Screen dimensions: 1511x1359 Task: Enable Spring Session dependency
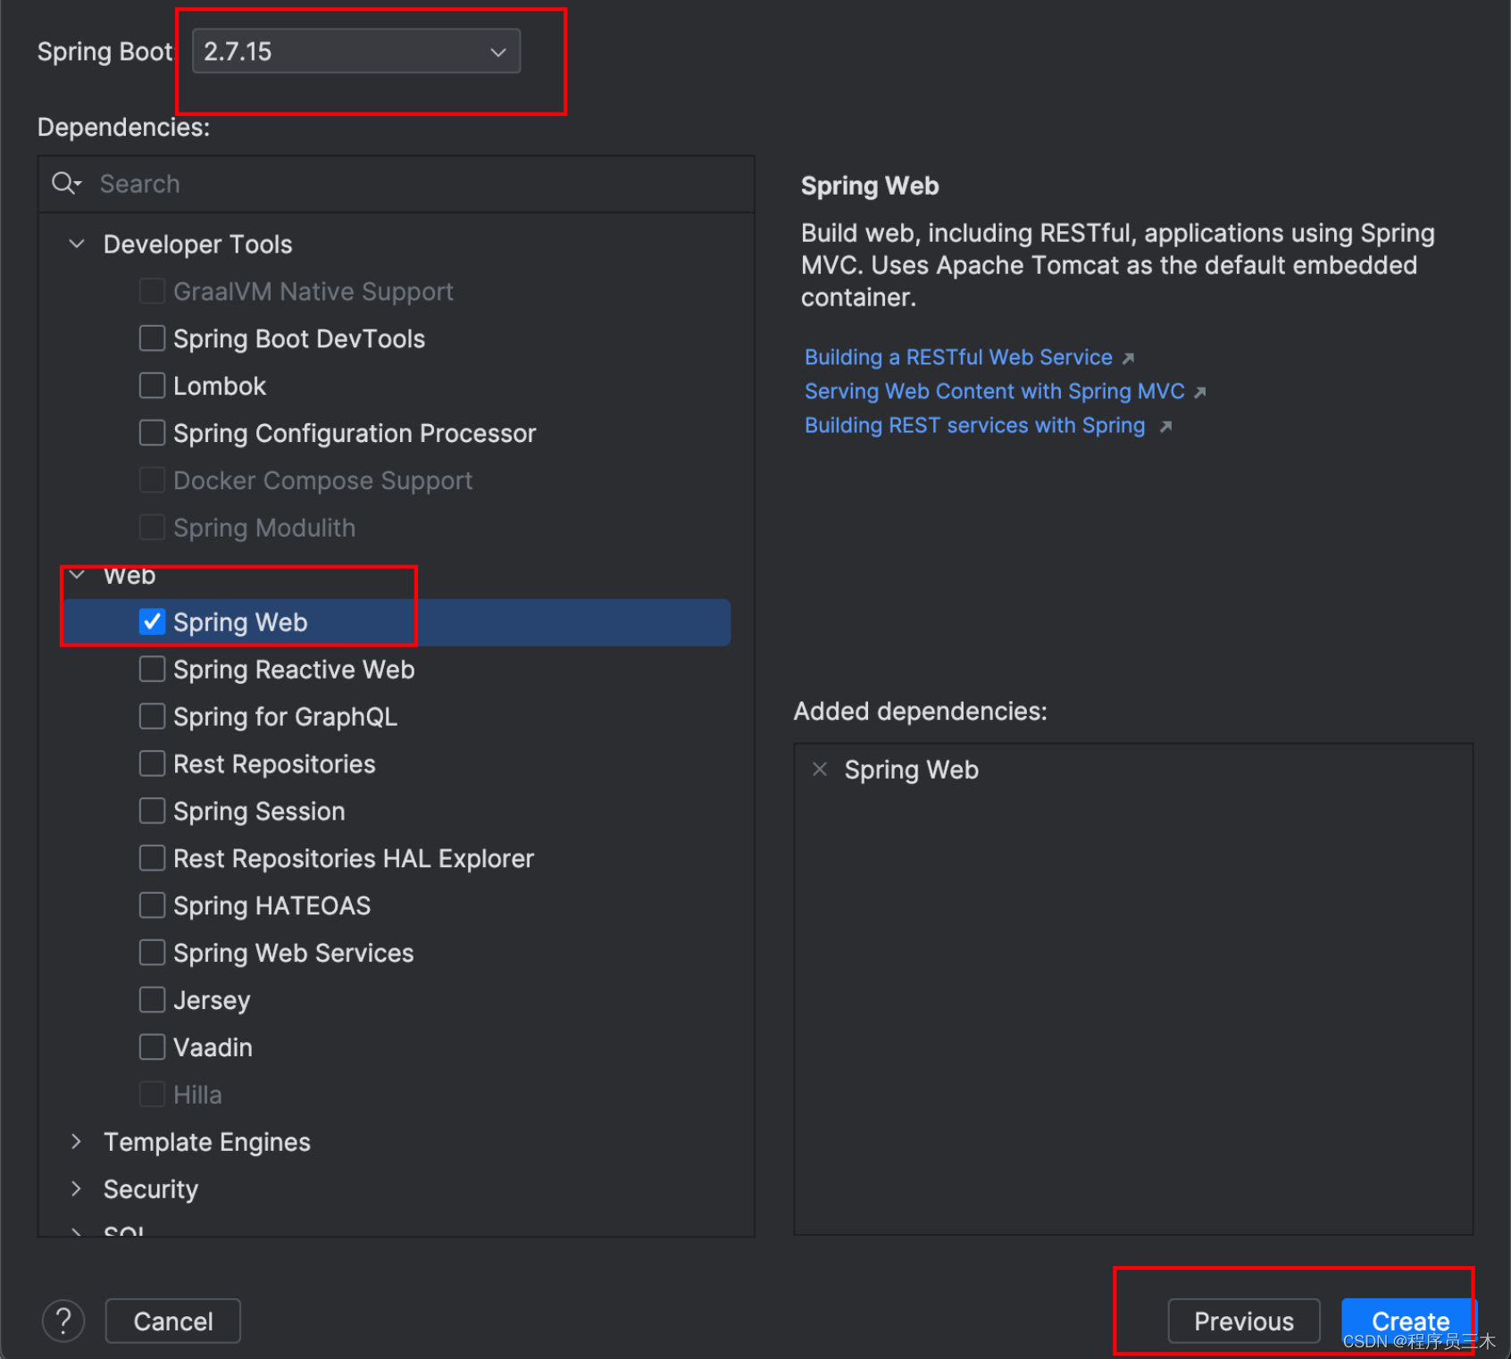tap(153, 811)
